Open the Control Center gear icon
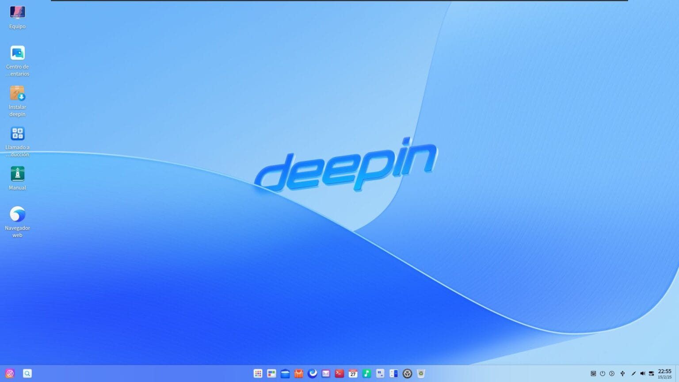This screenshot has width=679, height=382. pos(407,373)
